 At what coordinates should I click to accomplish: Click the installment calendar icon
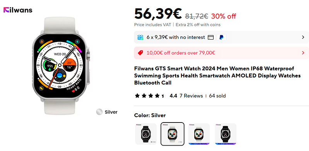pyautogui.click(x=141, y=37)
